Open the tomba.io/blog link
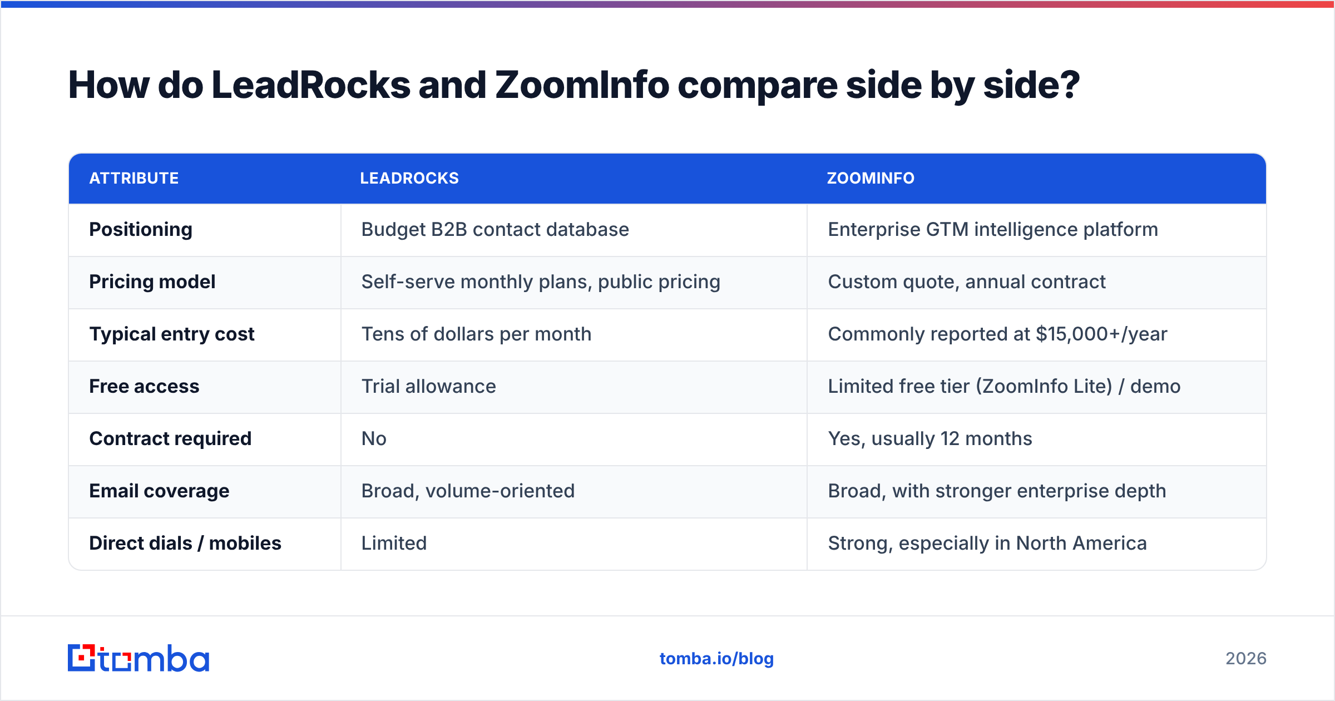This screenshot has height=701, width=1335. [x=716, y=659]
